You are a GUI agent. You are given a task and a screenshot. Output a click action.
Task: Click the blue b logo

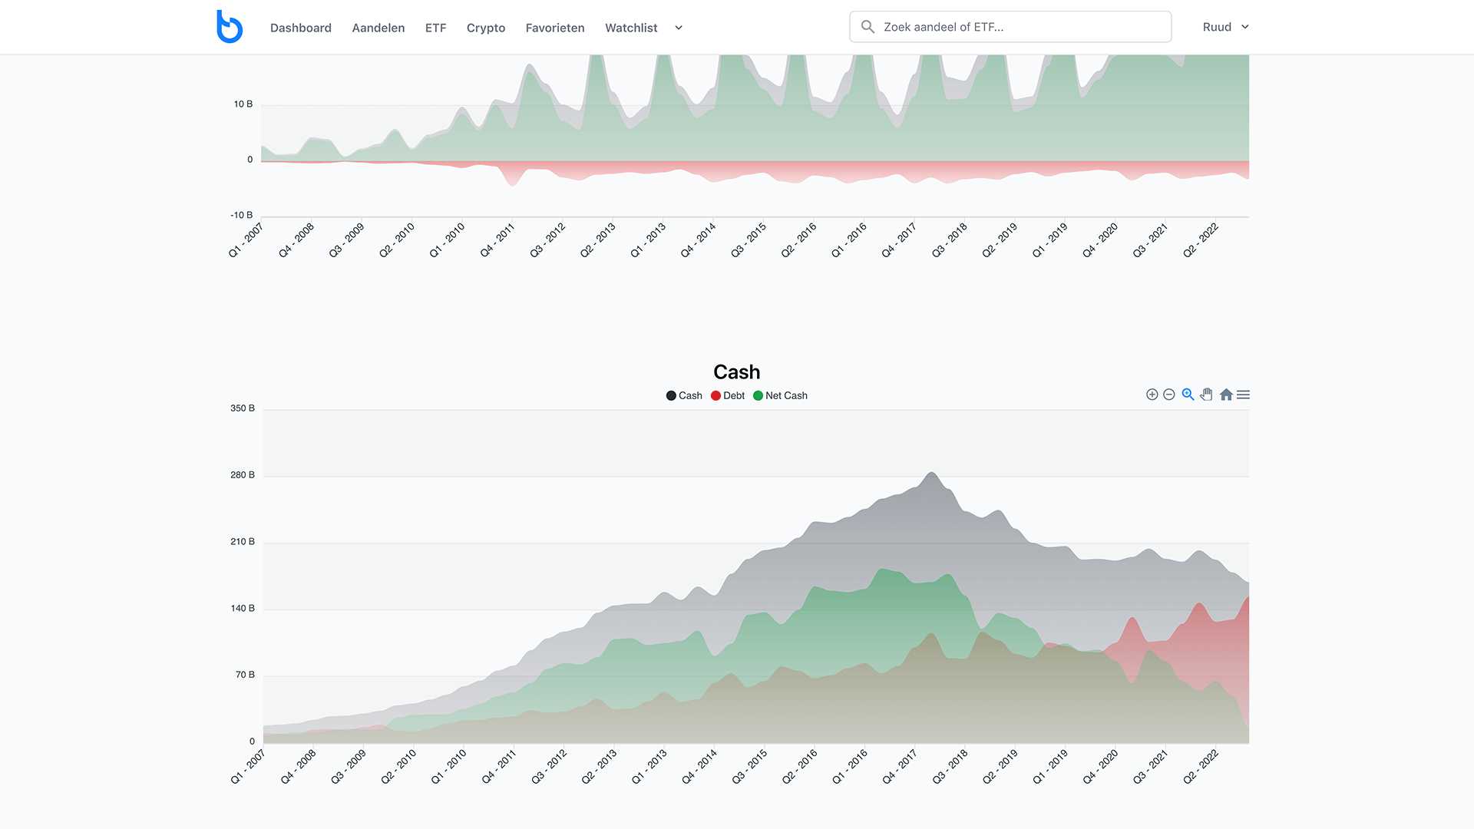(x=229, y=27)
